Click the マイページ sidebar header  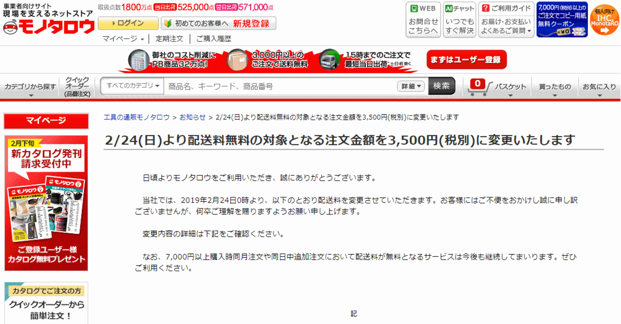(46, 121)
